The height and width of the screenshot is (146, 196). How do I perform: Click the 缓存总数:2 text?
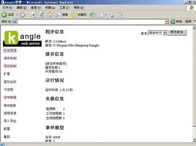tap(53, 67)
